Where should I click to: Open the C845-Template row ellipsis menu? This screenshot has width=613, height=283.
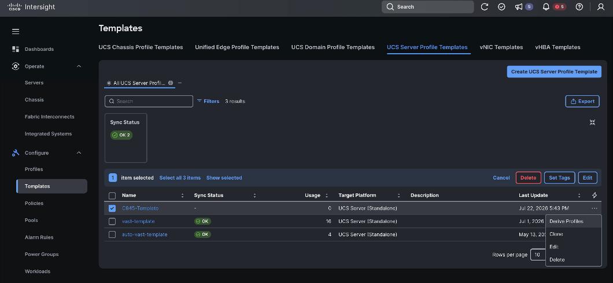(594, 208)
